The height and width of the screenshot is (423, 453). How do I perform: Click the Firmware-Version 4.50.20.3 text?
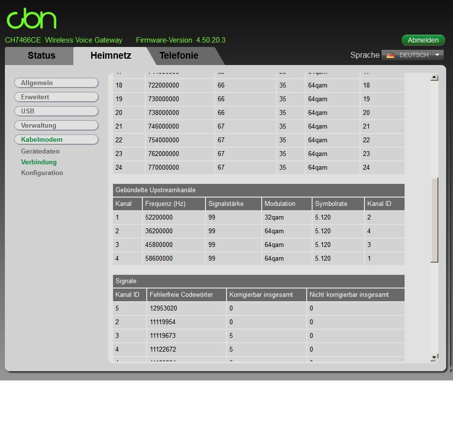coord(181,40)
